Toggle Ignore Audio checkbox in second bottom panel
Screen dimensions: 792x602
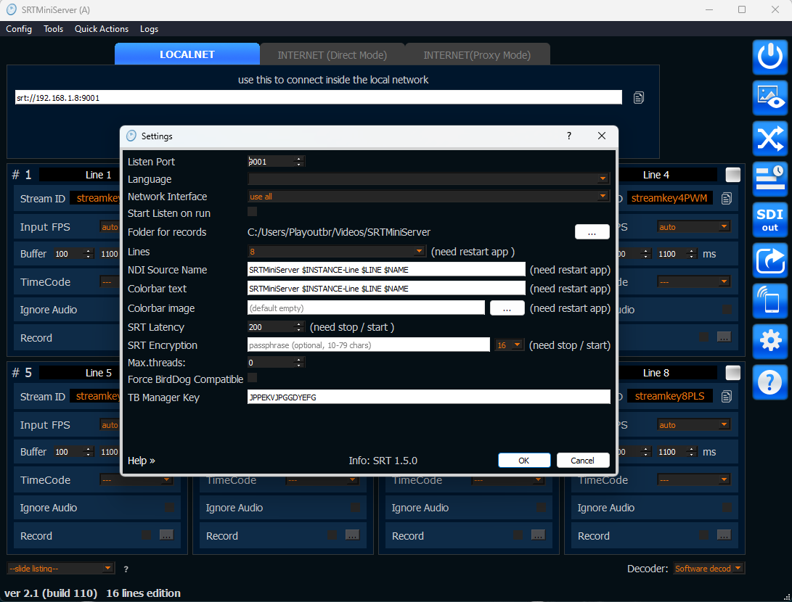(x=356, y=507)
